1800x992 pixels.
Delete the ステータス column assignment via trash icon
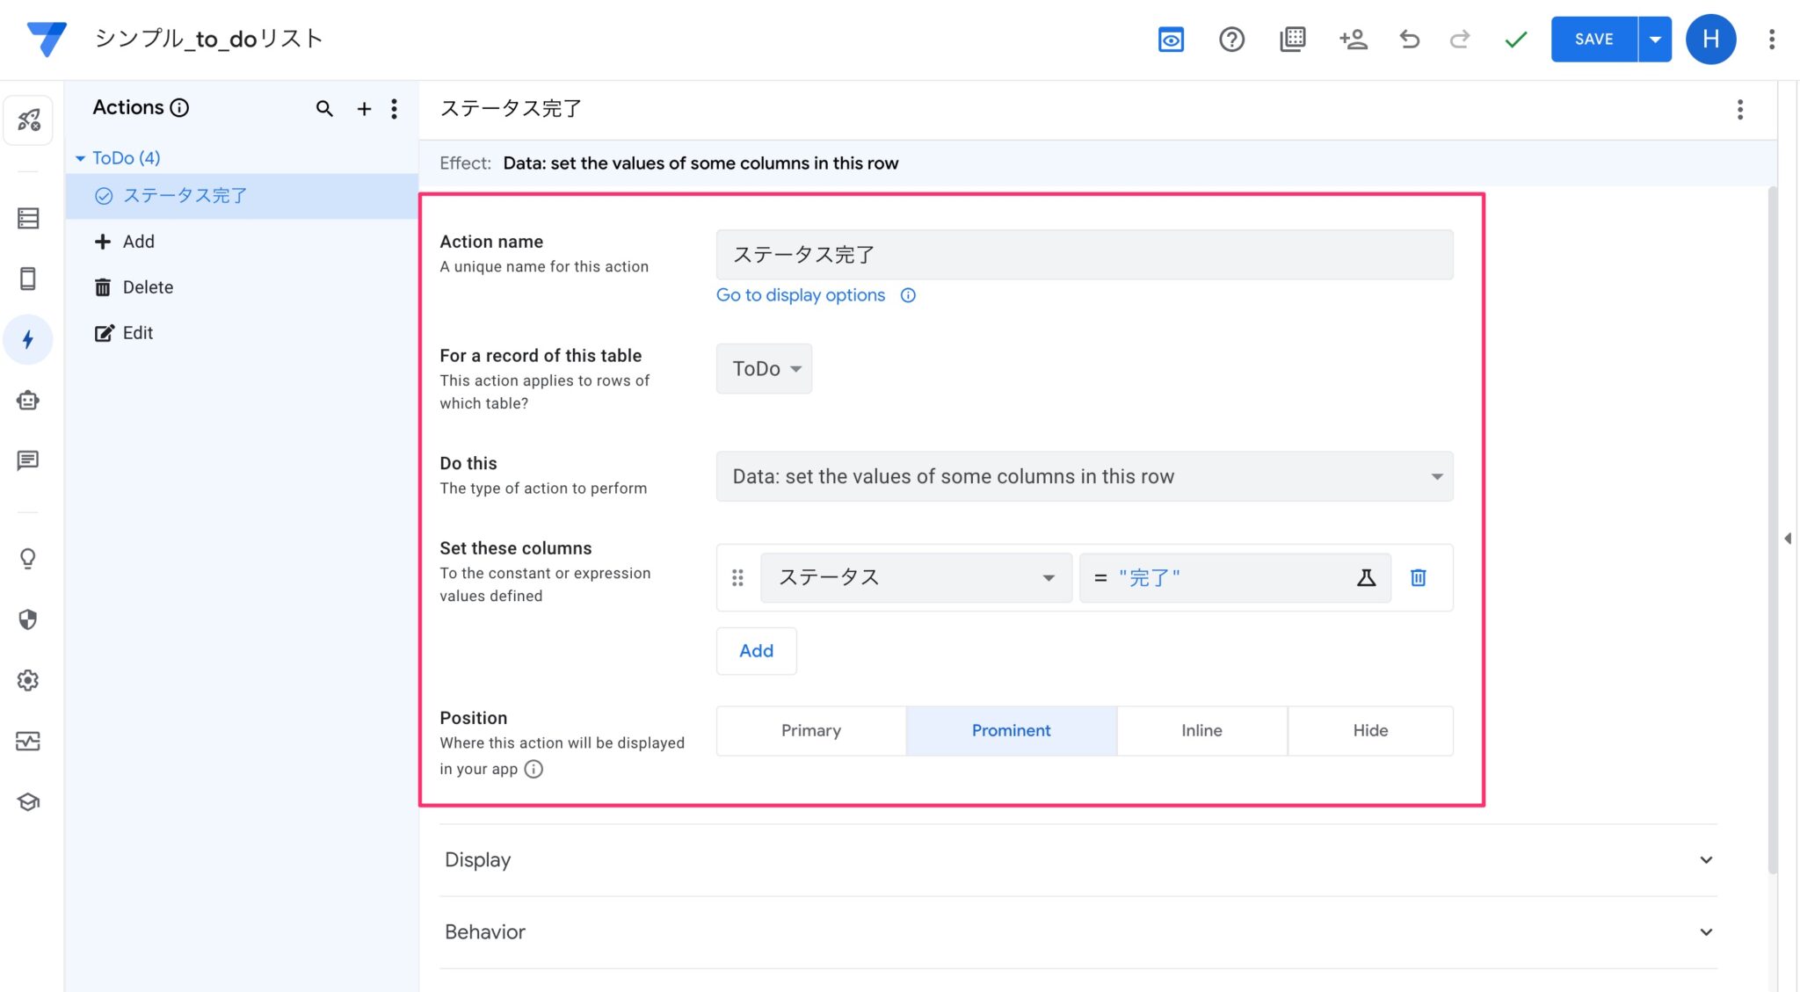(1418, 577)
